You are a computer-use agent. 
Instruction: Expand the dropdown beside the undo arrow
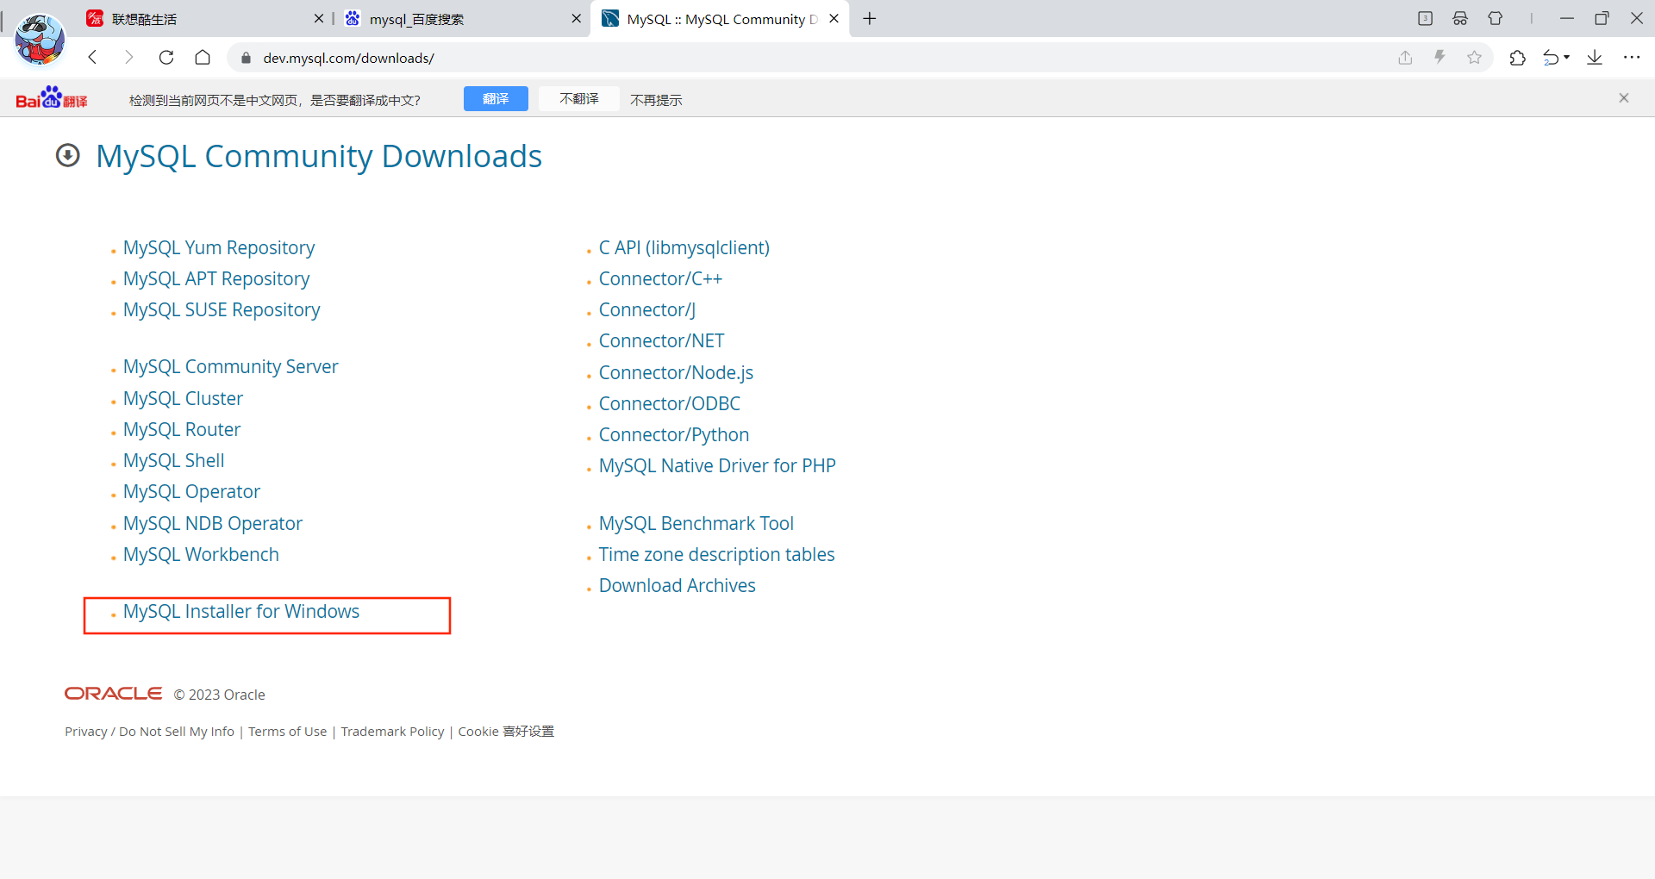(x=1566, y=58)
